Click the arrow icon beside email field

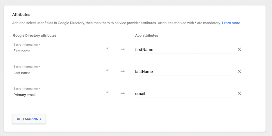123,93
